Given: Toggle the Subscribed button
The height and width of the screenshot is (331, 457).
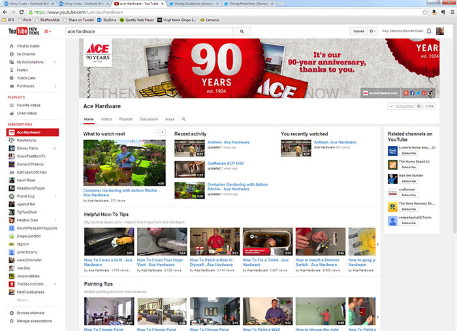Looking at the screenshot, I should tap(402, 106).
